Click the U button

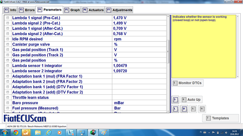(x=184, y=109)
